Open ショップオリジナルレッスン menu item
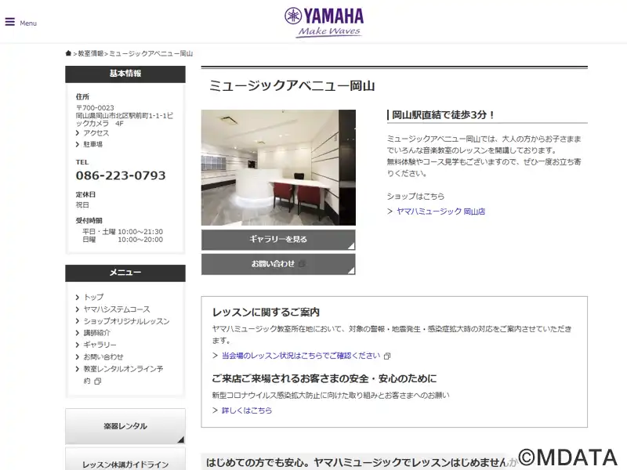 pyautogui.click(x=126, y=321)
